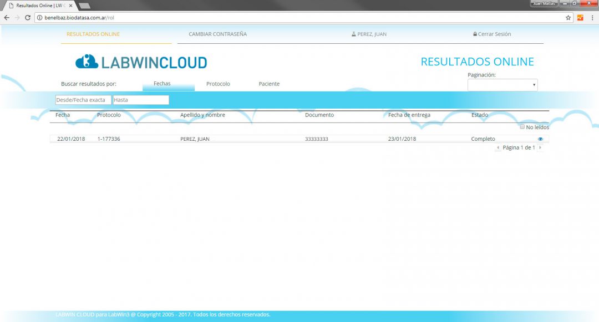Viewport: 599px width, 322px height.
Task: Select the Fechas search tab
Action: (162, 84)
